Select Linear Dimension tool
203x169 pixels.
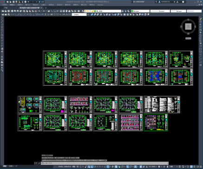[13, 14]
